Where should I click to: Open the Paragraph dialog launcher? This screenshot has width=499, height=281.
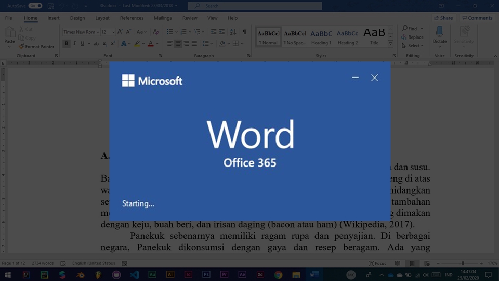click(248, 56)
